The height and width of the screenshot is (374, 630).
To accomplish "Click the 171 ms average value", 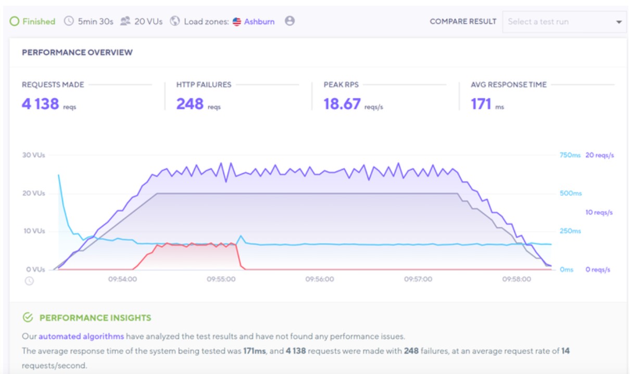I will coord(481,104).
